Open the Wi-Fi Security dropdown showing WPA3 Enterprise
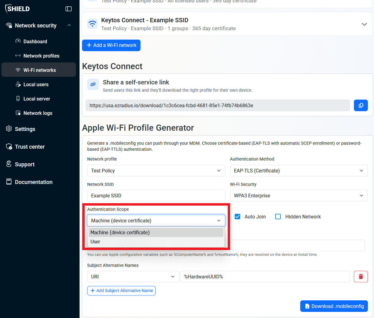This screenshot has width=374, height=318. 299,196
